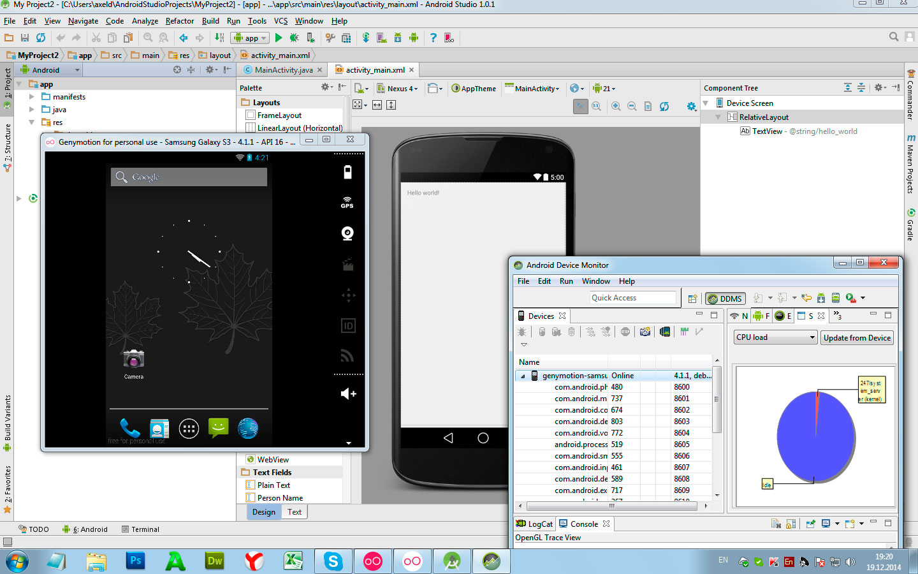The width and height of the screenshot is (918, 574).
Task: Open the Nexus 4 device dropdown
Action: click(397, 89)
